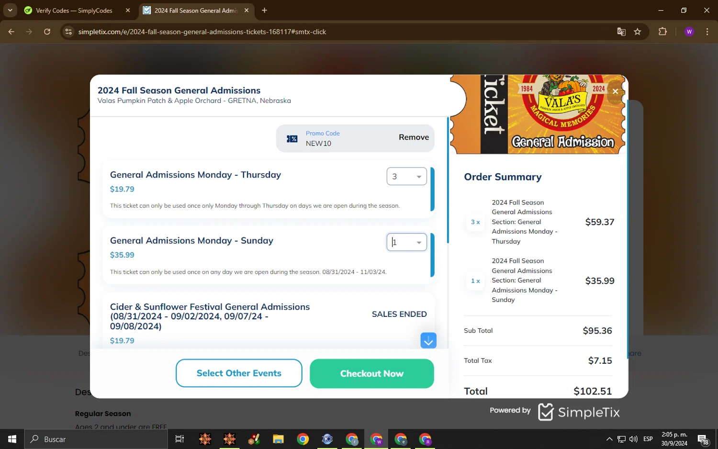Click the $59.37 line item price
This screenshot has height=449, width=718.
[600, 222]
